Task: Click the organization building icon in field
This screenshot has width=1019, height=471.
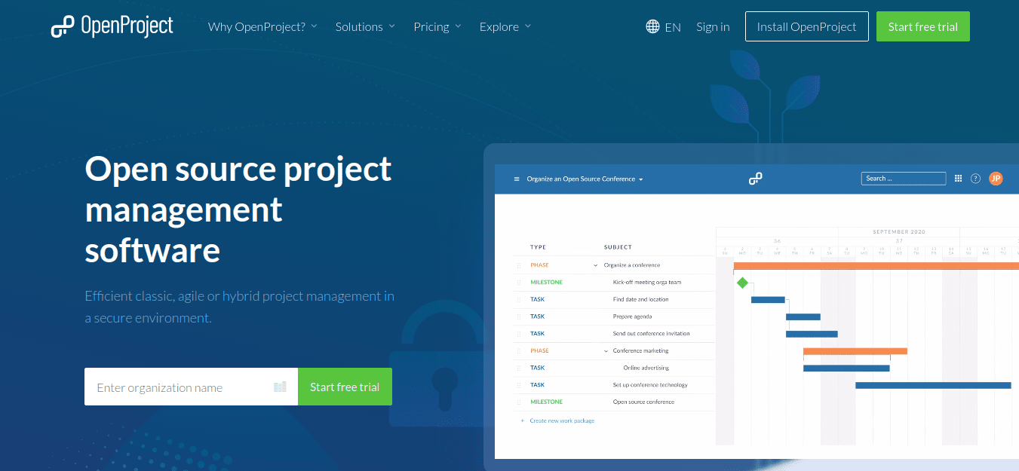Action: click(x=280, y=387)
